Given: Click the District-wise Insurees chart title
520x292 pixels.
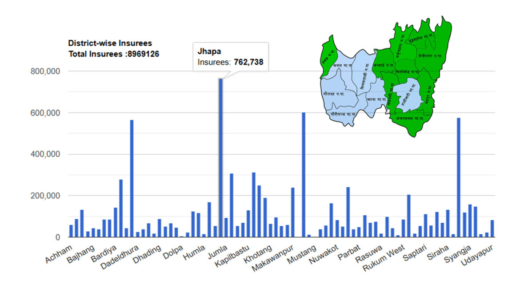Looking at the screenshot, I should click(x=110, y=43).
